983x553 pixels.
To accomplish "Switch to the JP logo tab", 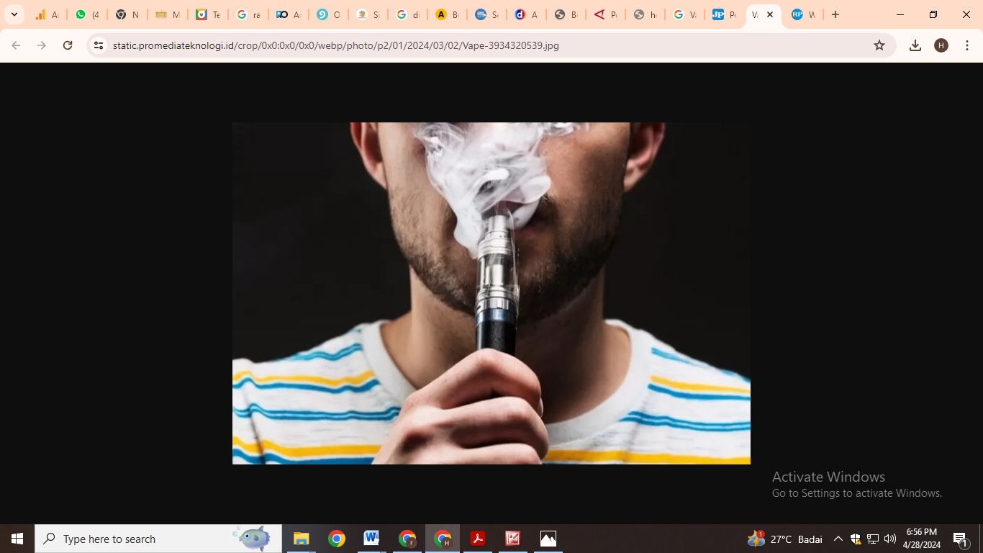I will click(x=725, y=14).
